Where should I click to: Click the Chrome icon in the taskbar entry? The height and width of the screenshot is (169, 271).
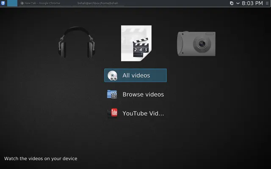[x=22, y=3]
